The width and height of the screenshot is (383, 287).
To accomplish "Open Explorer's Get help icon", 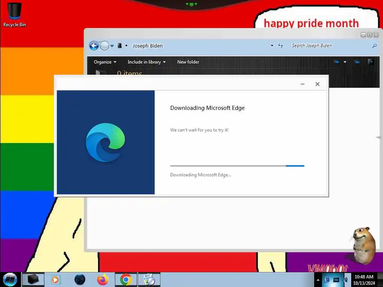I will [x=371, y=62].
